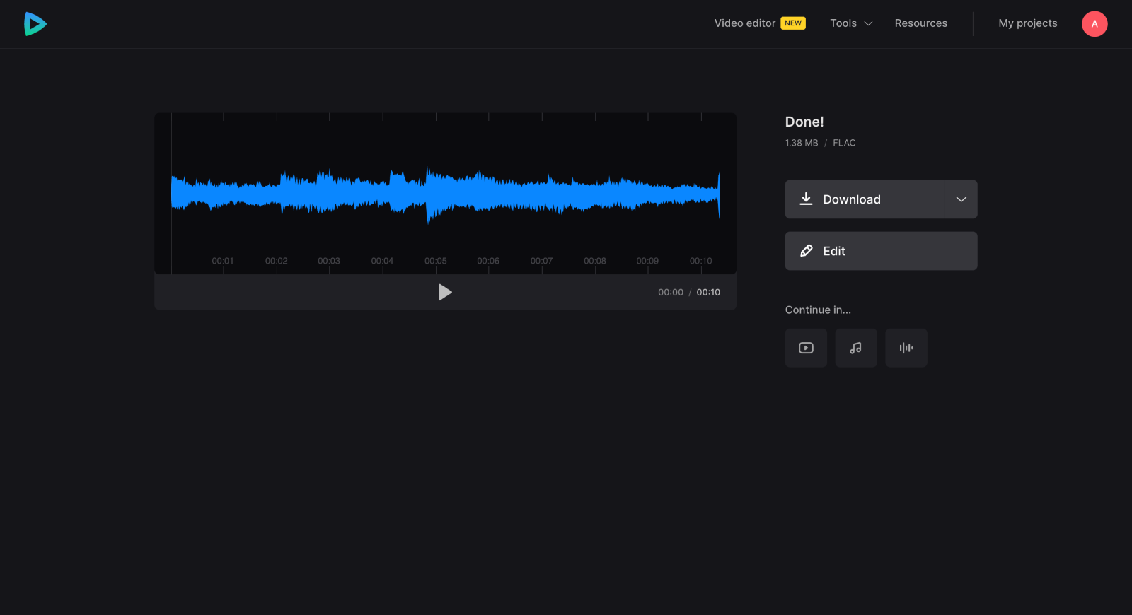The image size is (1132, 615).
Task: Expand the Tools menu
Action: point(851,23)
